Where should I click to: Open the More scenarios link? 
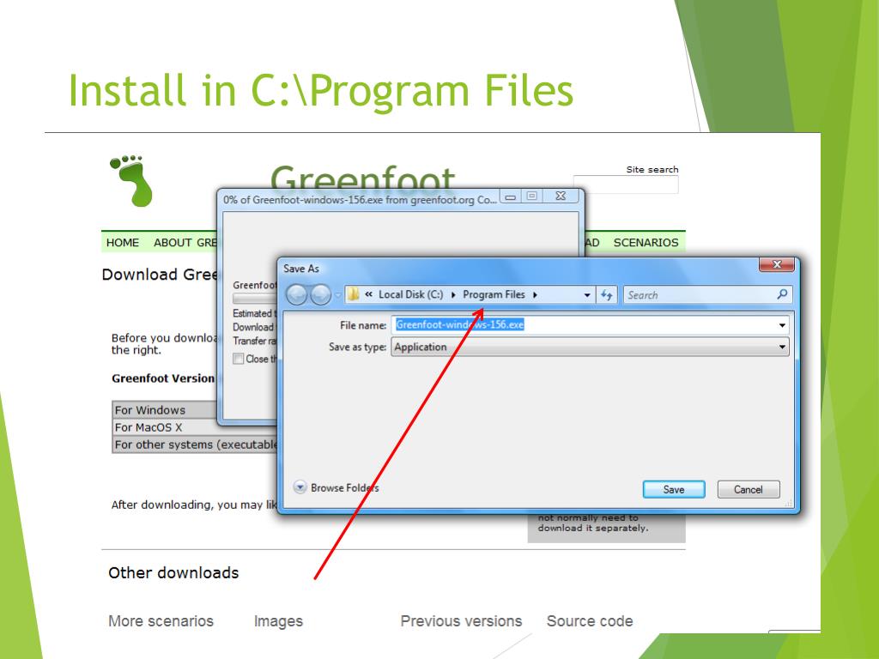click(161, 621)
